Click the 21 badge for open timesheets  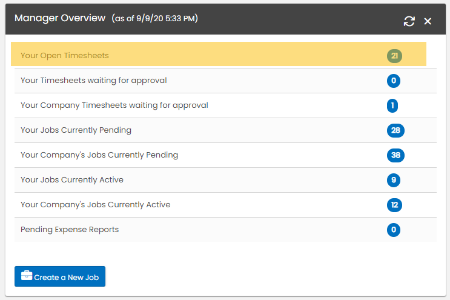[x=394, y=56]
